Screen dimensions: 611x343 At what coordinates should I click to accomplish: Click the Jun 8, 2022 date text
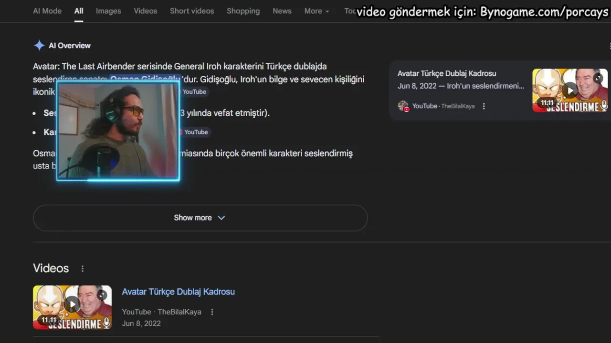pyautogui.click(x=141, y=323)
